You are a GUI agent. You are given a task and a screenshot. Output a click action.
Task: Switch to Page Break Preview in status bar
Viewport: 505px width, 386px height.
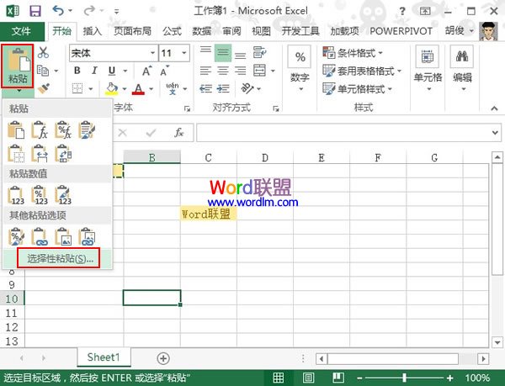pos(338,378)
